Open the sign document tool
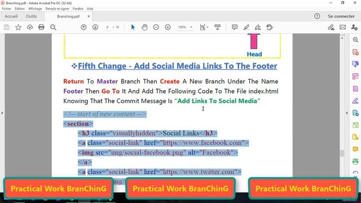Viewport: 361px width, 203px height. point(258,27)
